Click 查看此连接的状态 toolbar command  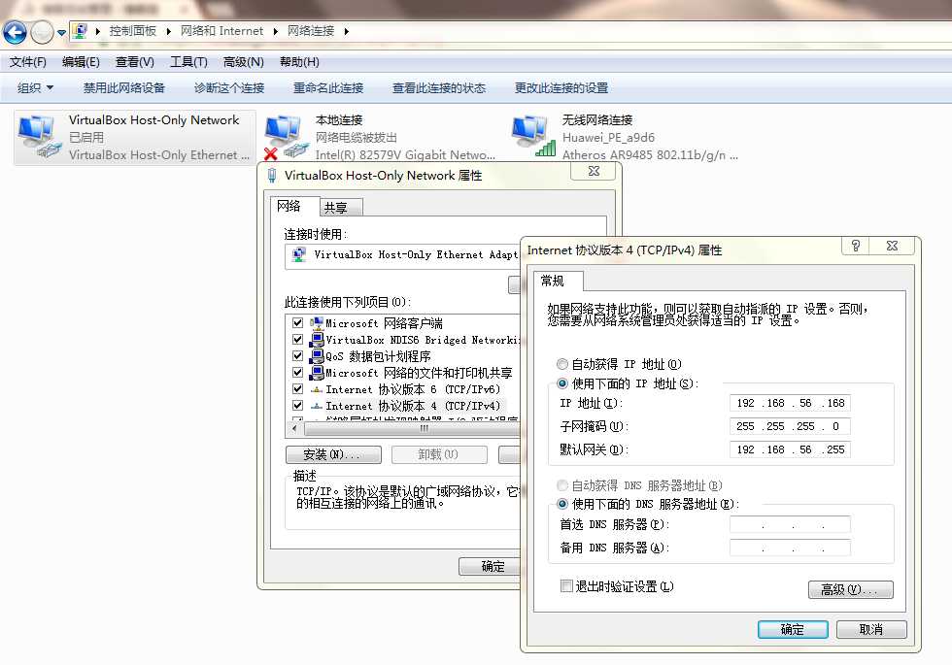pos(439,88)
